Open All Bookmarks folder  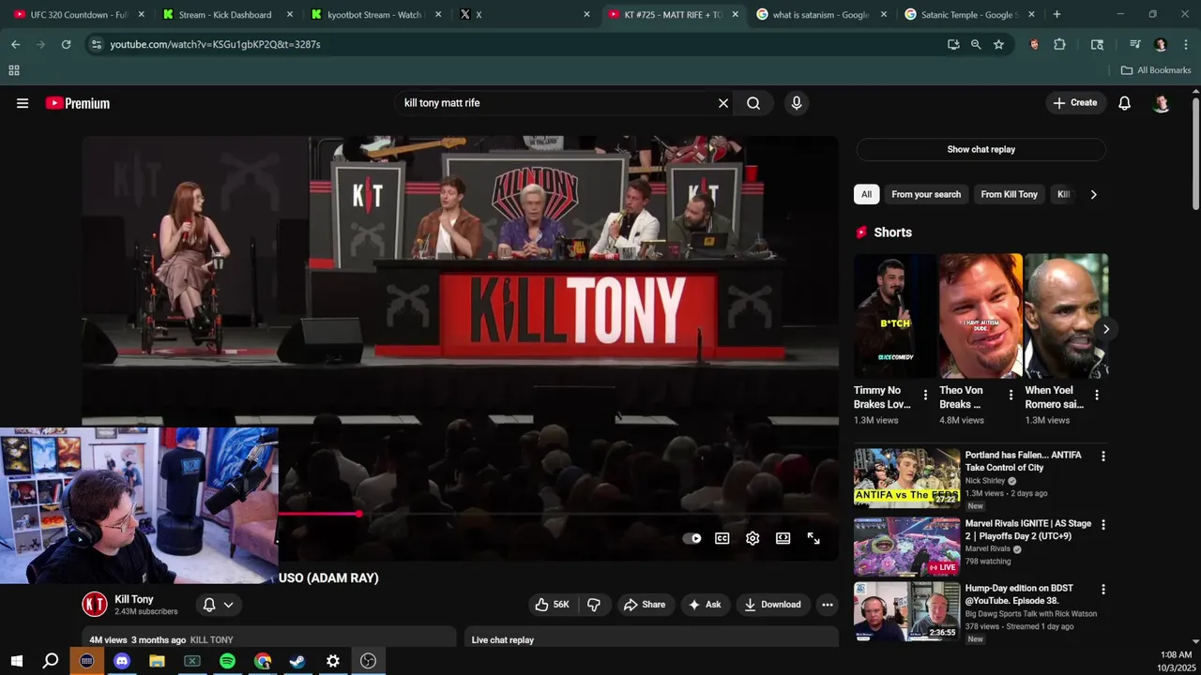[1156, 70]
